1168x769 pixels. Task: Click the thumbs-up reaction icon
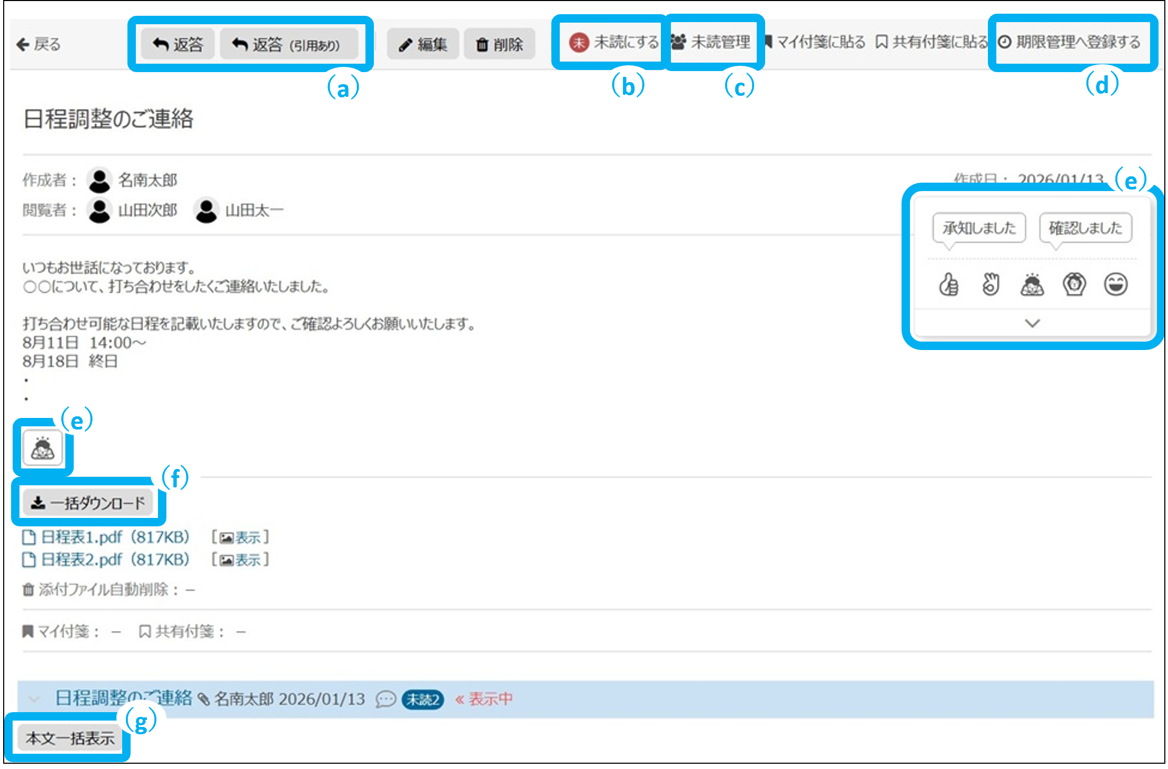[948, 285]
